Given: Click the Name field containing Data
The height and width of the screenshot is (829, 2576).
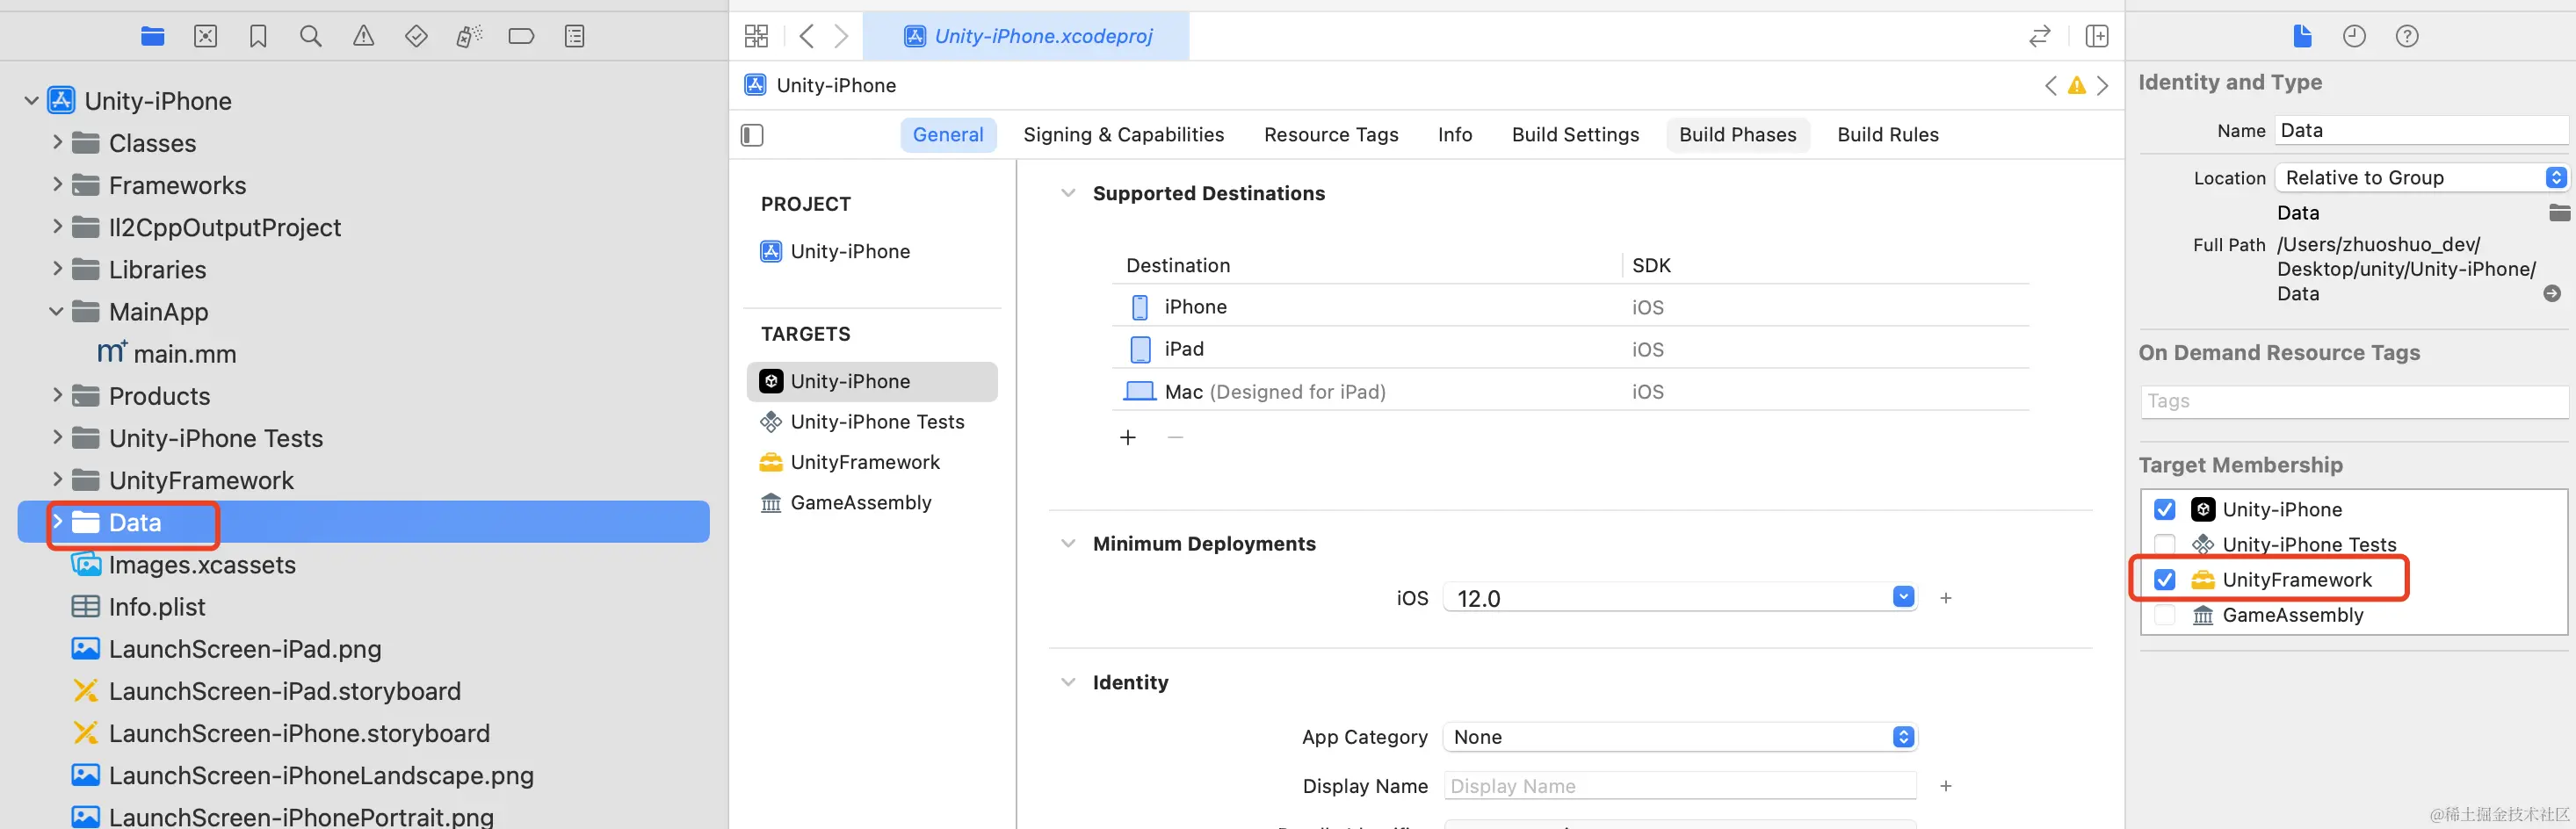Looking at the screenshot, I should point(2421,131).
